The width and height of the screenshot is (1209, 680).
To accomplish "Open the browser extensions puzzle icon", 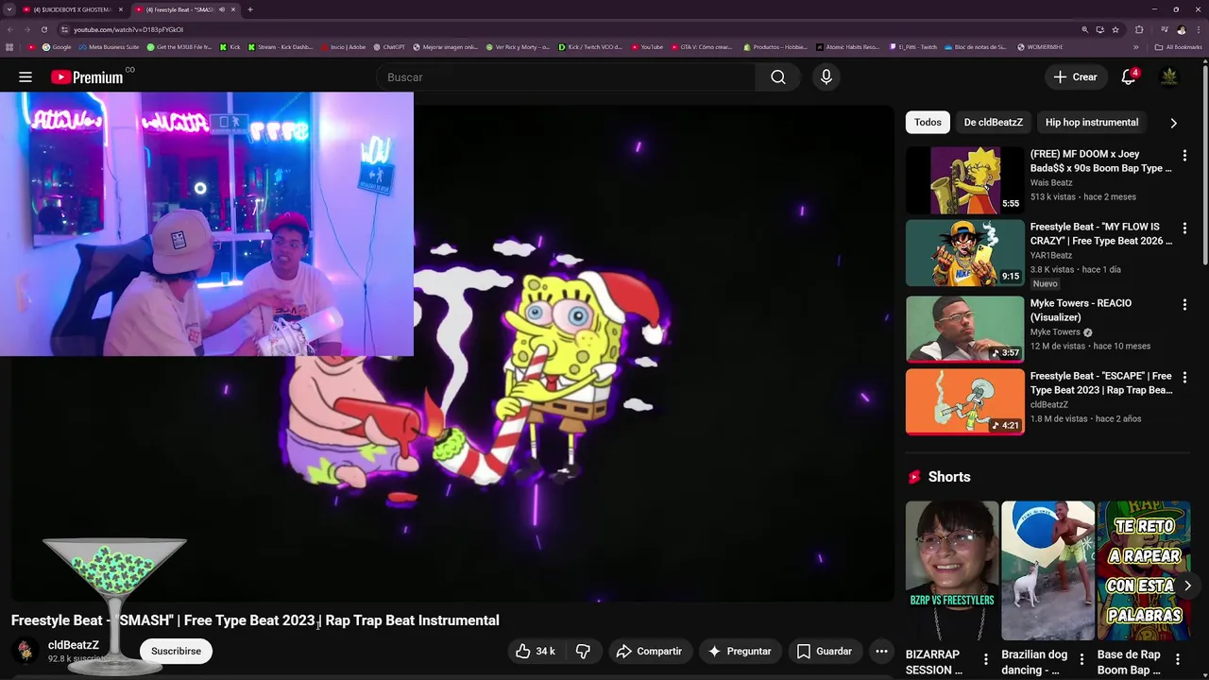I will click(1139, 29).
